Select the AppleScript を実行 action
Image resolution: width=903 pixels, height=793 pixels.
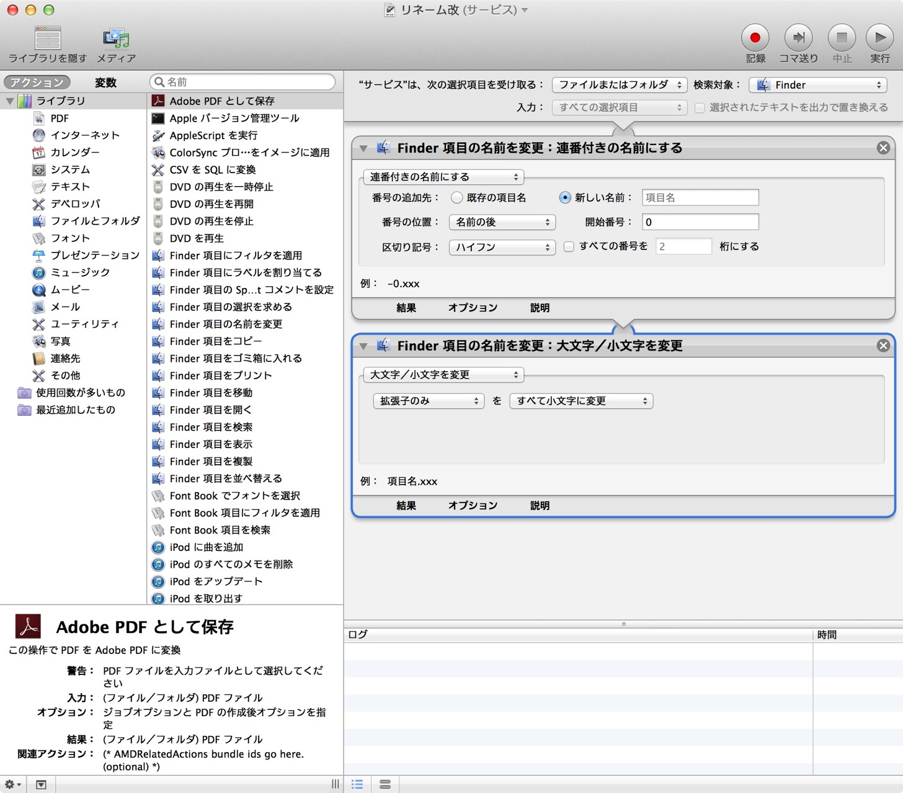tap(245, 135)
